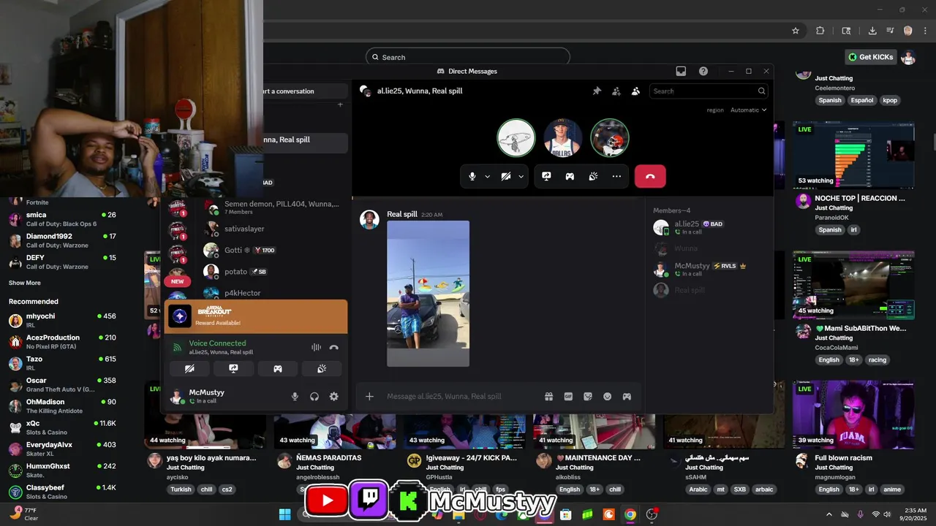Open photo sent by Real spill

[x=428, y=294]
